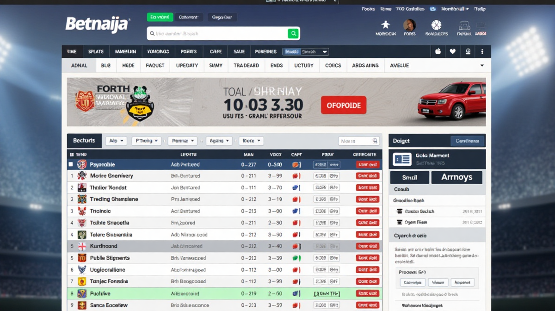Expand the arrow at end of Avelue tab row
This screenshot has width=555, height=311.
(482, 66)
